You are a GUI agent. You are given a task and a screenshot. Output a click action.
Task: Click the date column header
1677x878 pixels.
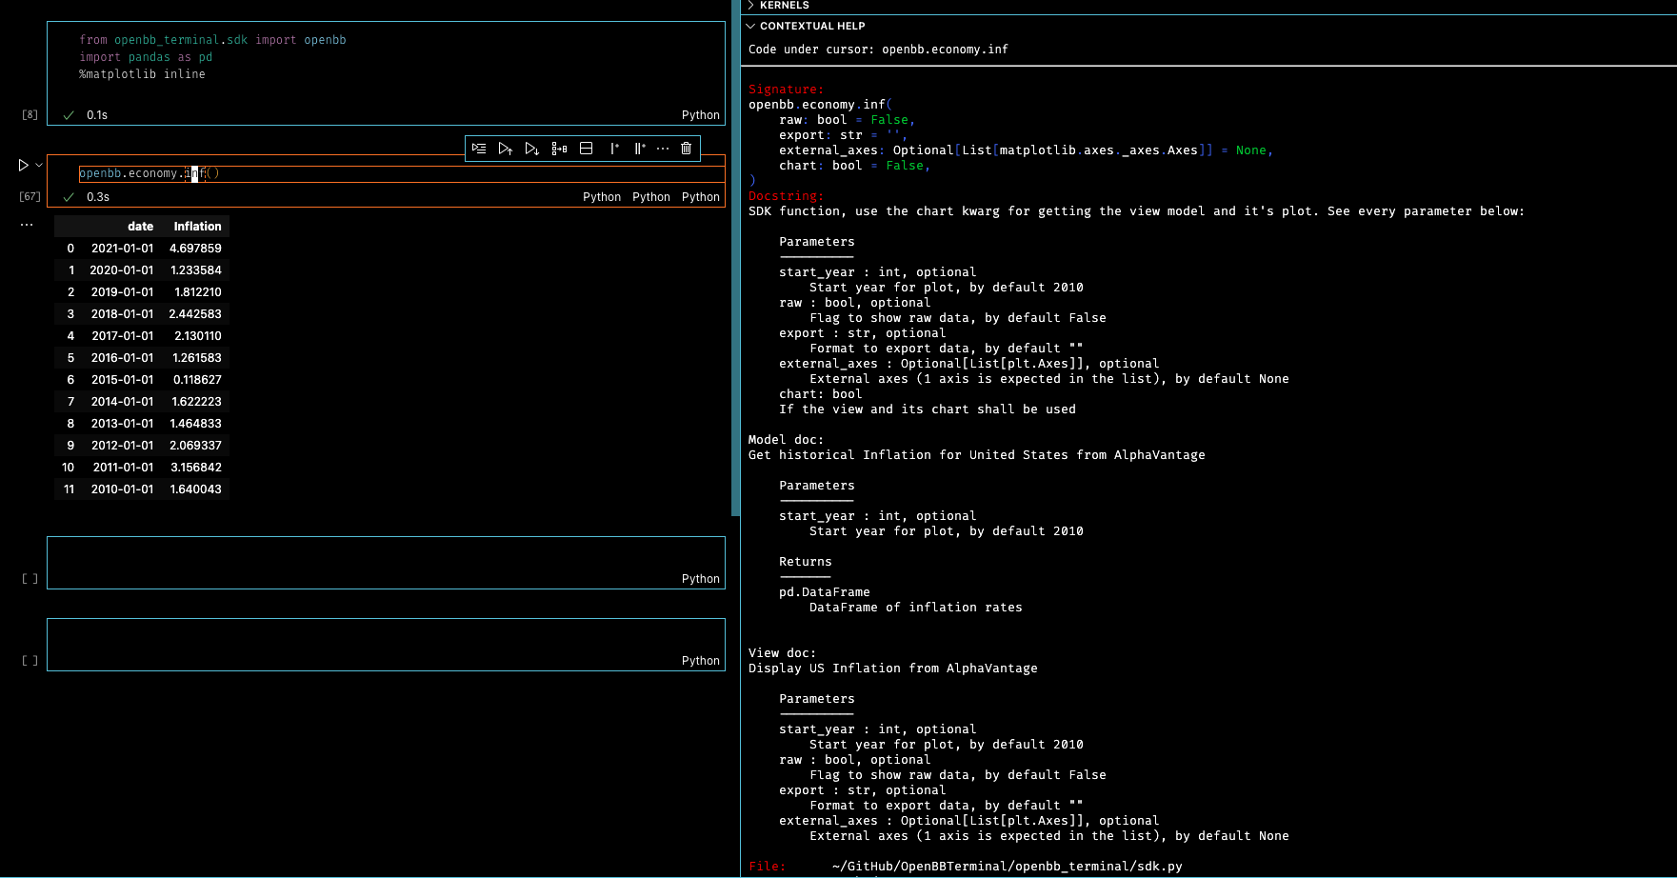tap(140, 227)
